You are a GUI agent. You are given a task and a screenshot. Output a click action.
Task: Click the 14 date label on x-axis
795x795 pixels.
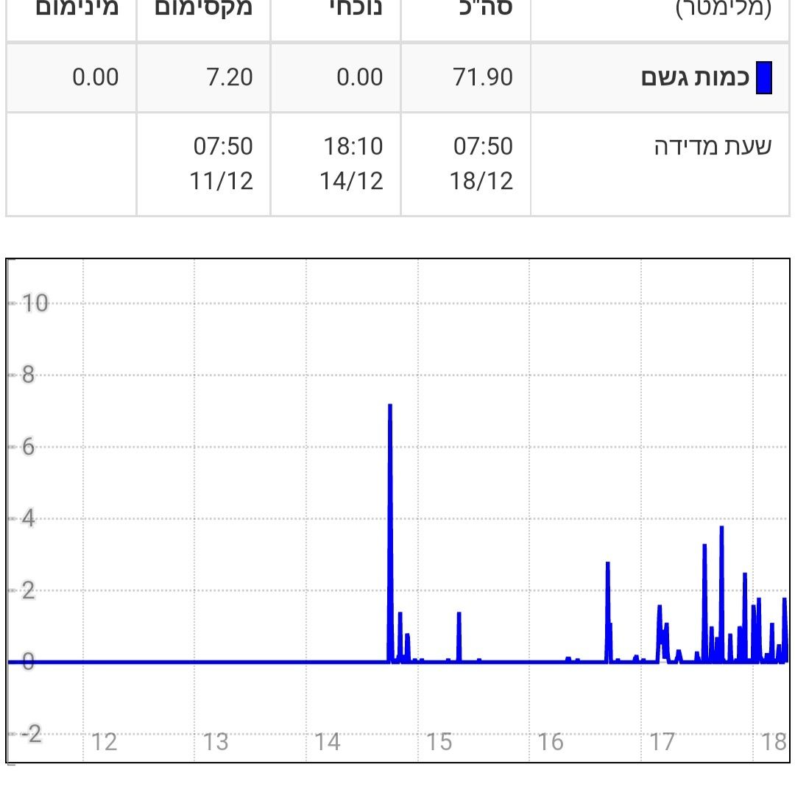(328, 742)
